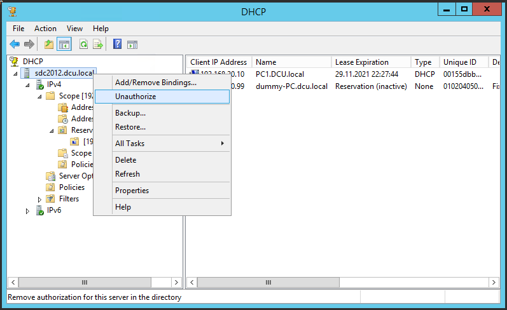Choose Unauthorize from the context menu
The image size is (507, 310).
click(135, 97)
